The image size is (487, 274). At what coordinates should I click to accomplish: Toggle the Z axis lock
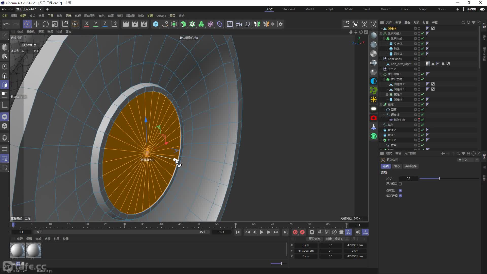click(105, 24)
